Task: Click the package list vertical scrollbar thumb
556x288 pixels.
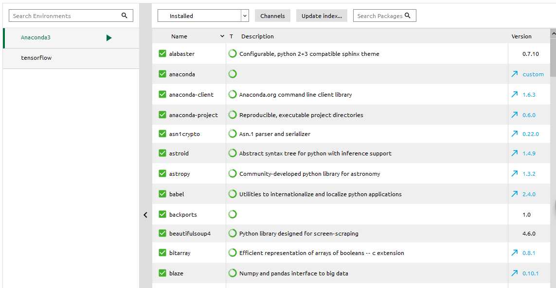Action: [553, 57]
